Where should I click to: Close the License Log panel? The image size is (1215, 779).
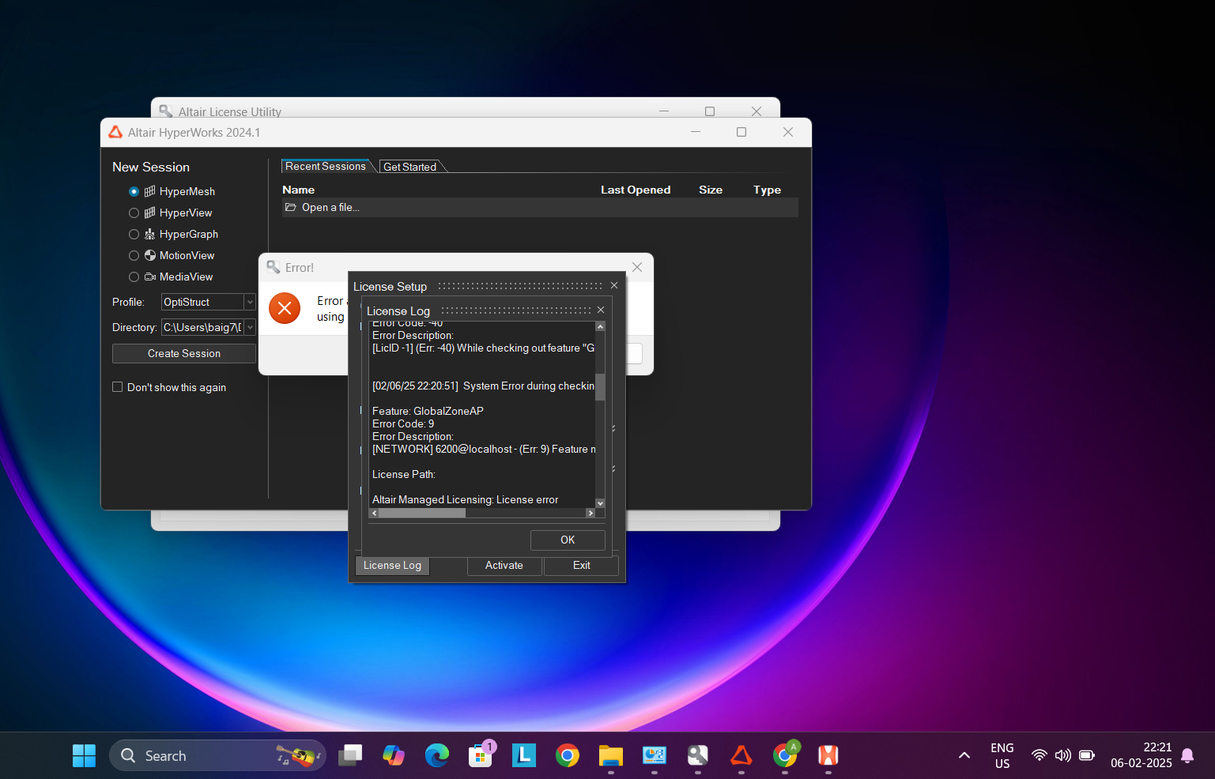601,310
